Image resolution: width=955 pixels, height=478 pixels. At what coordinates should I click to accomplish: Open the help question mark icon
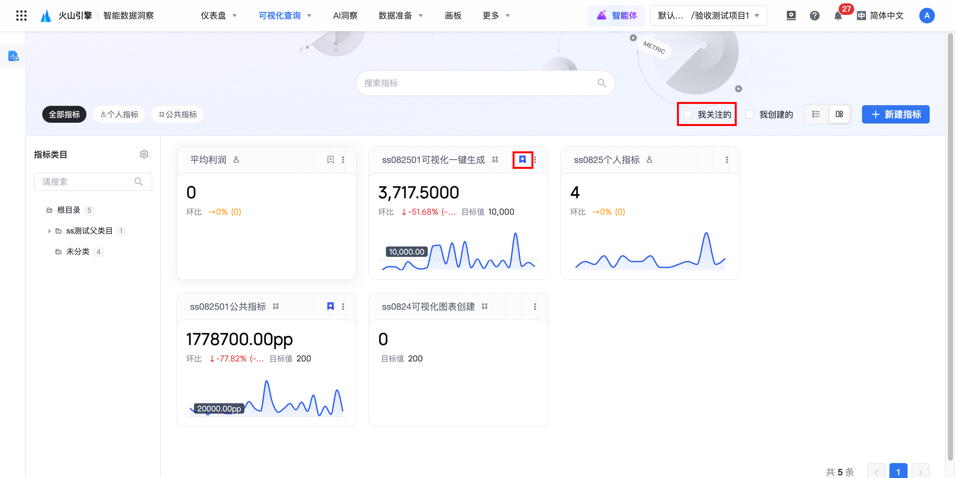pyautogui.click(x=814, y=16)
